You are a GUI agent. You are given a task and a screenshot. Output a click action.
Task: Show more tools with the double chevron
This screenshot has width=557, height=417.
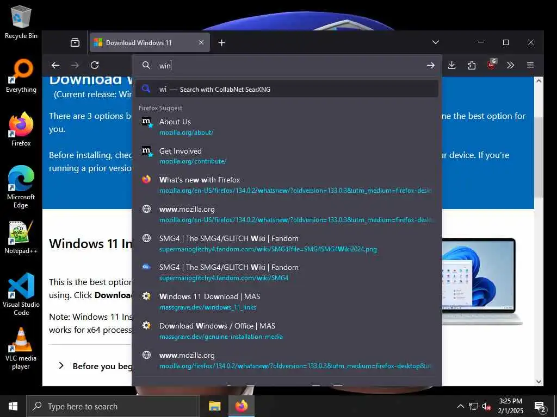tap(510, 65)
